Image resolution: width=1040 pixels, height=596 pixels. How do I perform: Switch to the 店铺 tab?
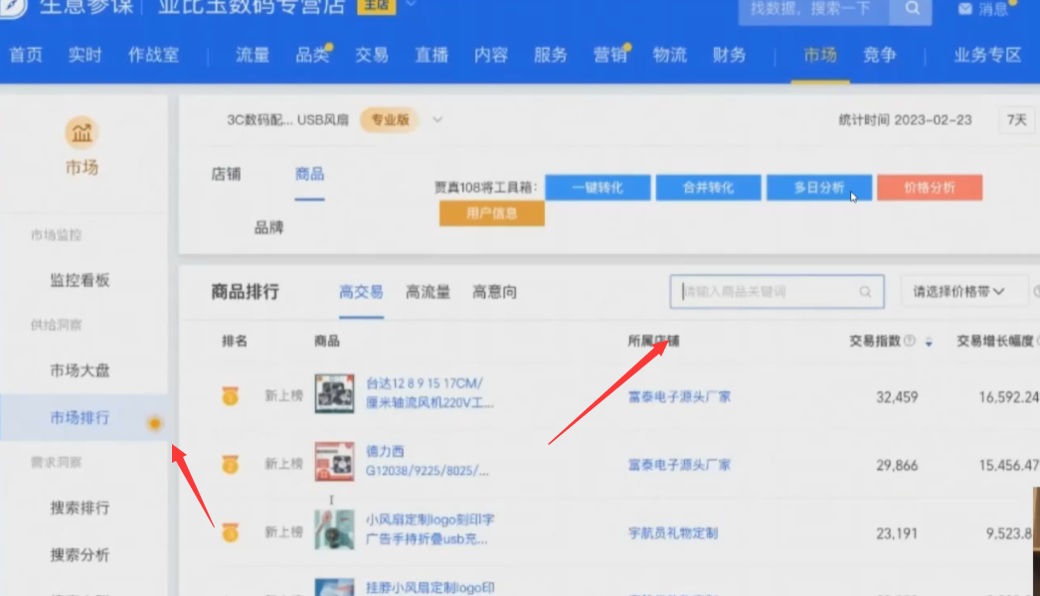[226, 174]
